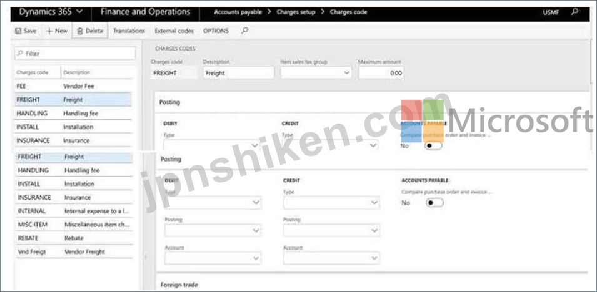Click the Description field containing Freight

[238, 73]
